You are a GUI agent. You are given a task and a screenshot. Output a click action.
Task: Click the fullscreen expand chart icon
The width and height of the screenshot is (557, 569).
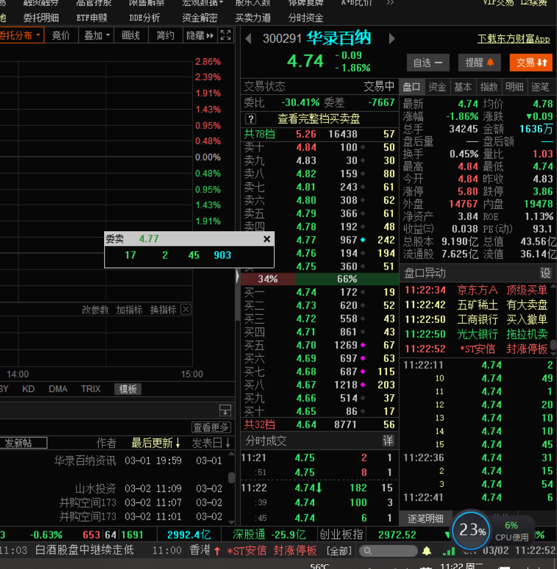point(225,35)
